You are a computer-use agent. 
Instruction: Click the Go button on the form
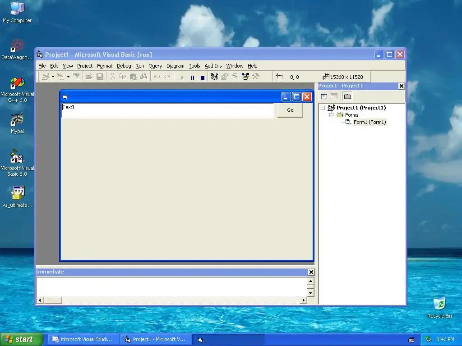[x=290, y=110]
